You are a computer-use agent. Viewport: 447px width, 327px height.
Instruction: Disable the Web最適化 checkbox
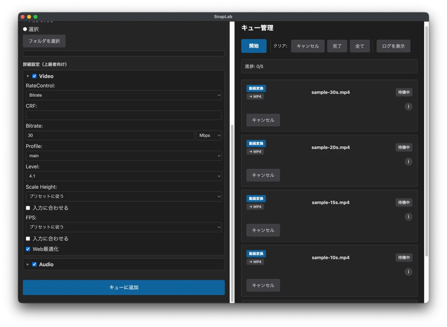pos(28,249)
